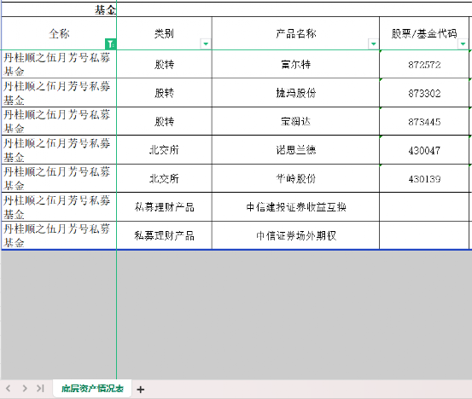Switch to the 底层资产情况表 sheet tab
Image resolution: width=472 pixels, height=399 pixels.
point(92,389)
